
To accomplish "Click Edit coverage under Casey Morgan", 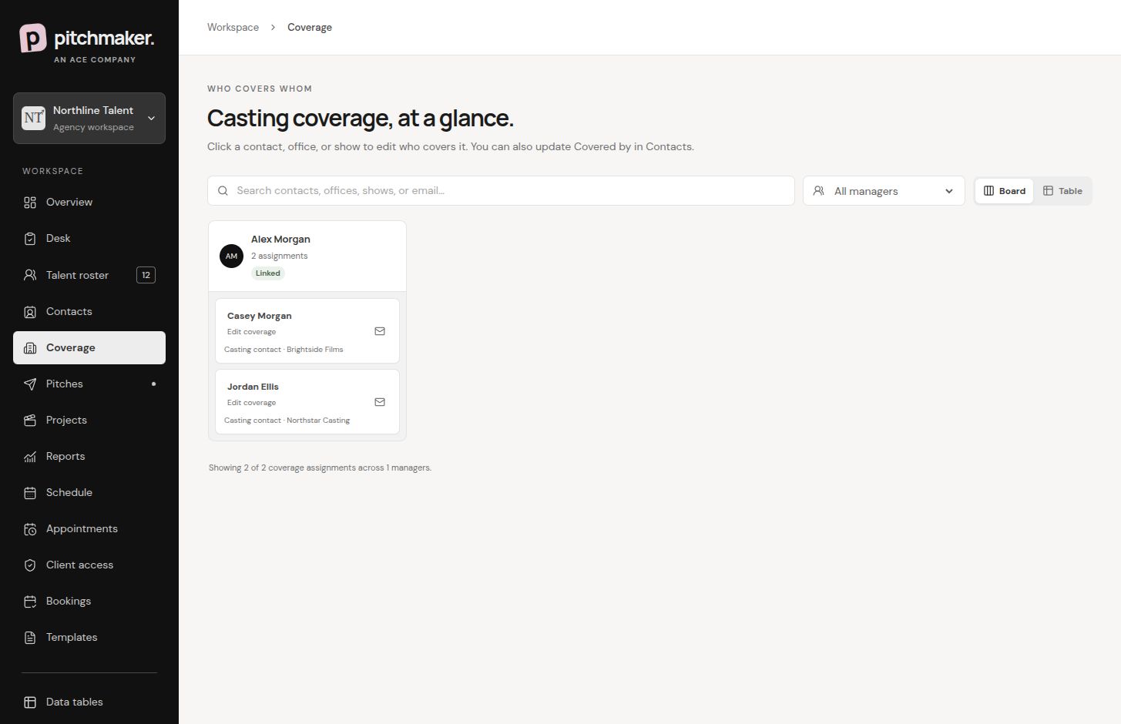I will 251,332.
